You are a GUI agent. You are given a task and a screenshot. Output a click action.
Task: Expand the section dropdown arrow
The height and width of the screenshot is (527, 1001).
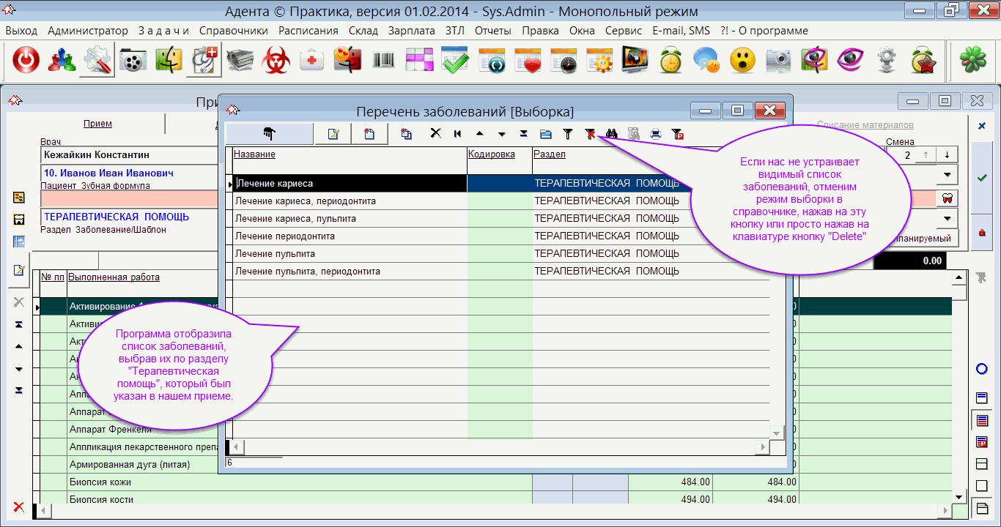(947, 218)
